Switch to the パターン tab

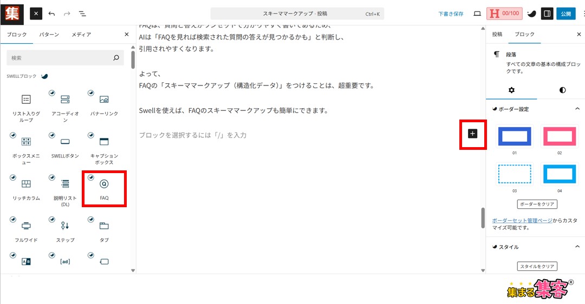coord(49,34)
